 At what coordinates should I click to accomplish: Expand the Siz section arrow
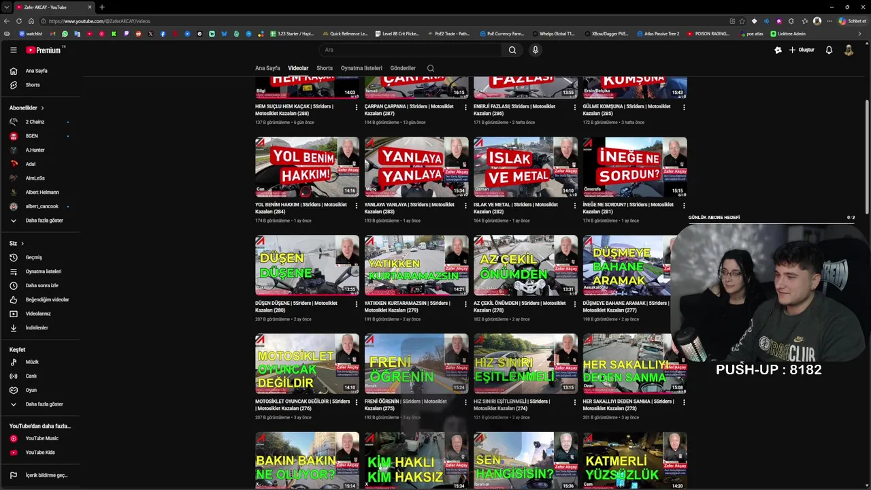pos(22,243)
